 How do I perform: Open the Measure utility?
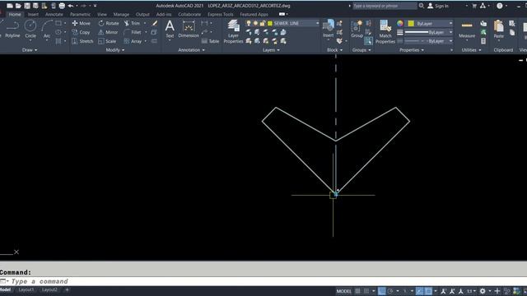point(467,30)
